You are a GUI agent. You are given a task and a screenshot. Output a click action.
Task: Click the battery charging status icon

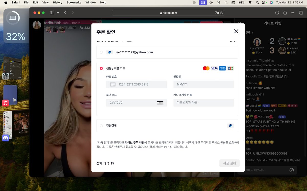(x=242, y=2)
